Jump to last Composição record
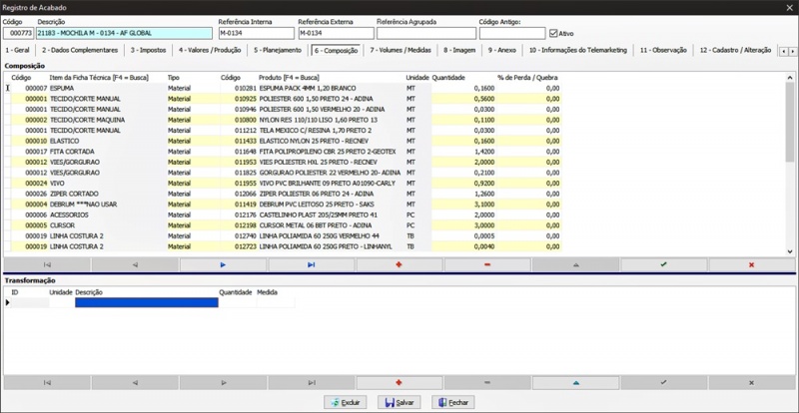Viewport: 799px width, 413px height. tap(312, 264)
